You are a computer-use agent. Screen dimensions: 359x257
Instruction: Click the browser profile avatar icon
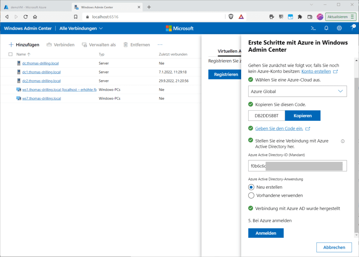pos(320,17)
